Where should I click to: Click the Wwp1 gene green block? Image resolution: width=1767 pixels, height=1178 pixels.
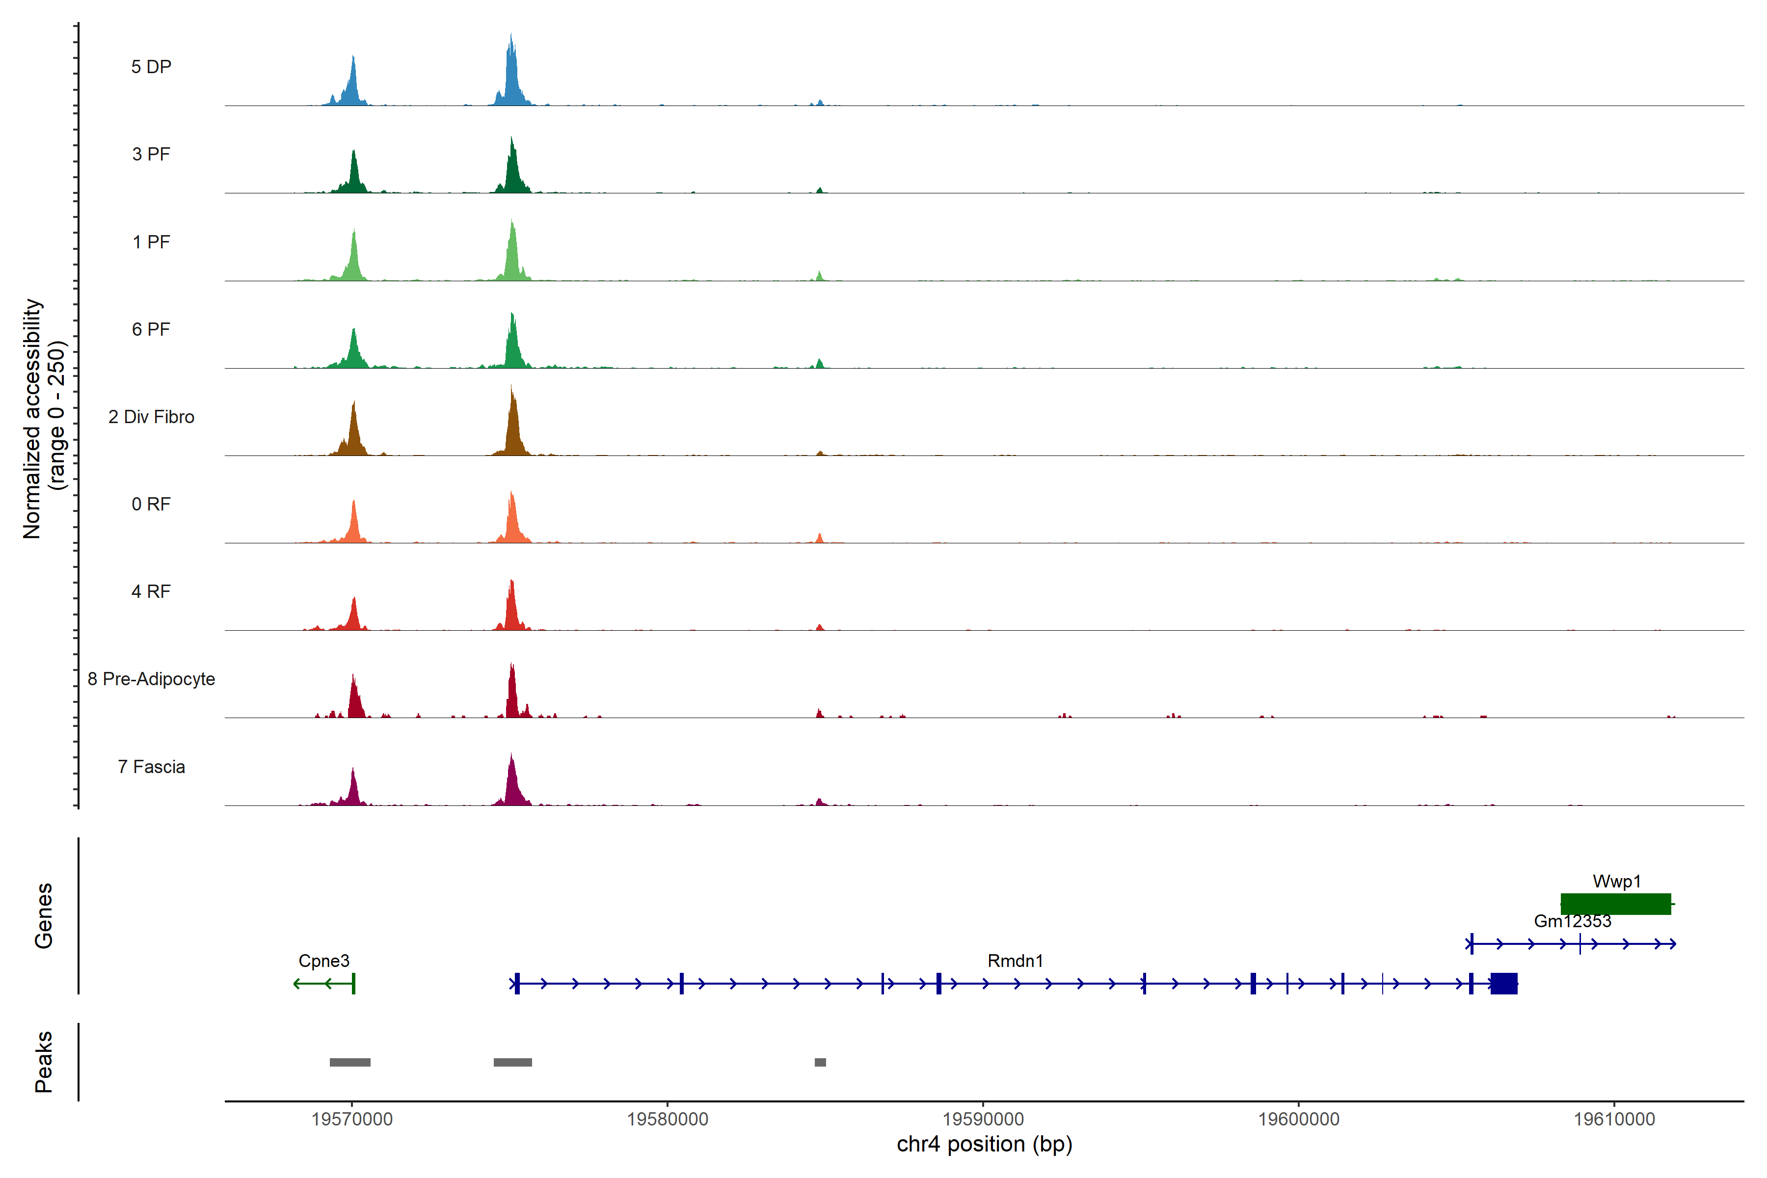(1615, 904)
